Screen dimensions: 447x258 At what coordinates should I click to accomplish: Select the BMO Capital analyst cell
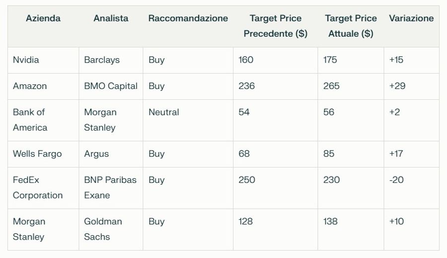coord(111,86)
